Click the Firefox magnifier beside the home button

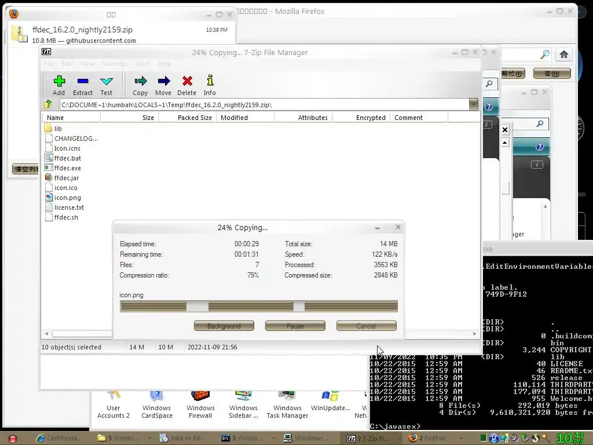coord(545,54)
